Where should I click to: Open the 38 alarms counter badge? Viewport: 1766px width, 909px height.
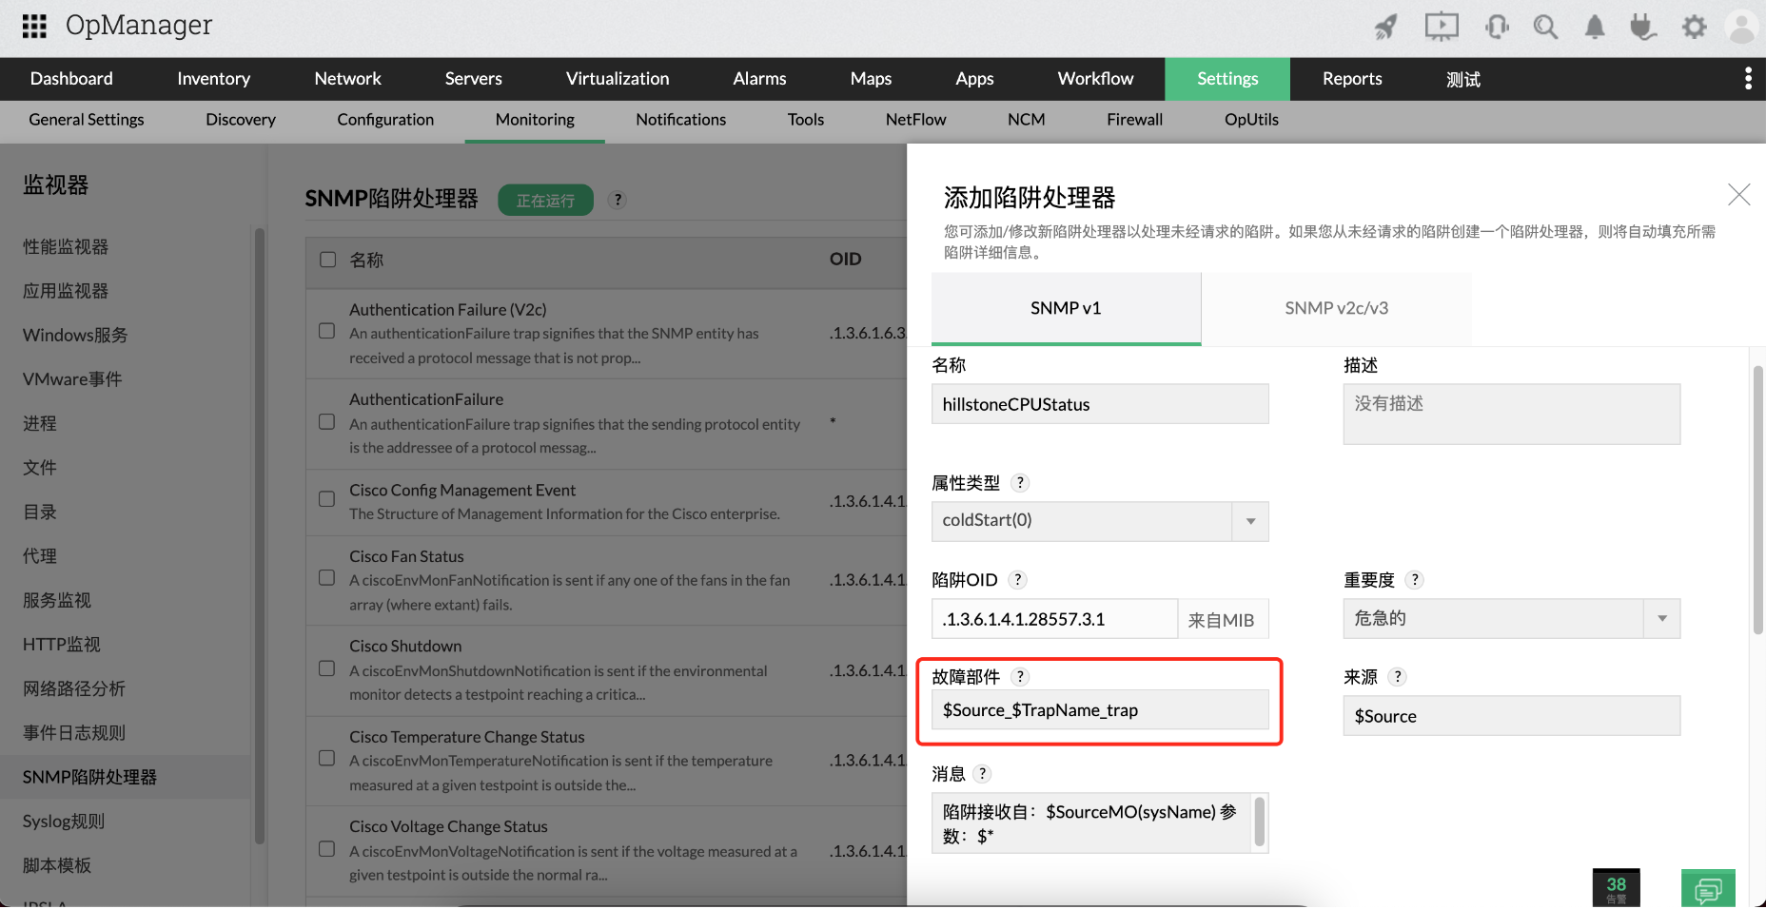coord(1617,889)
